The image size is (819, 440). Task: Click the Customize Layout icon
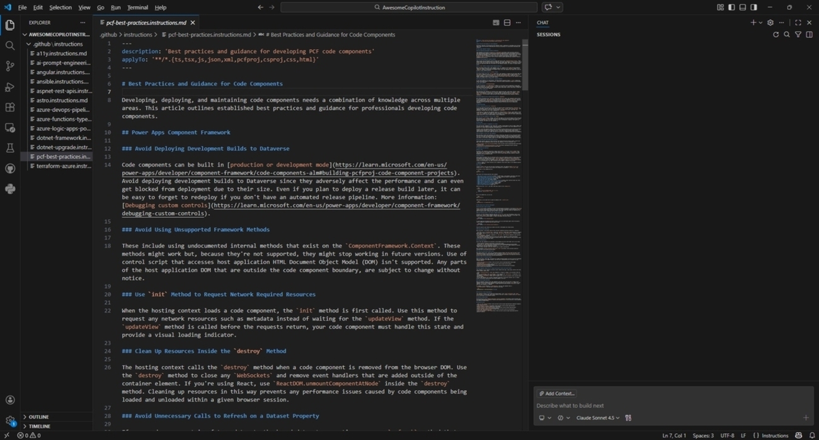(720, 8)
